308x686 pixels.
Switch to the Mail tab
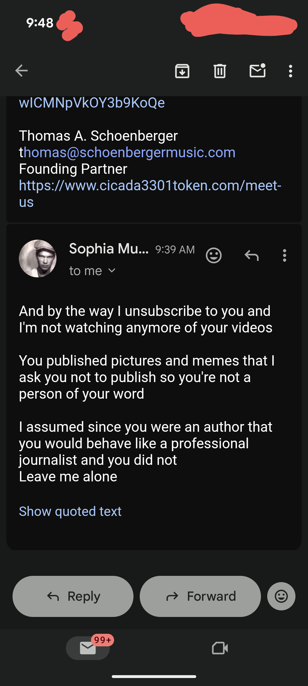pos(88,648)
